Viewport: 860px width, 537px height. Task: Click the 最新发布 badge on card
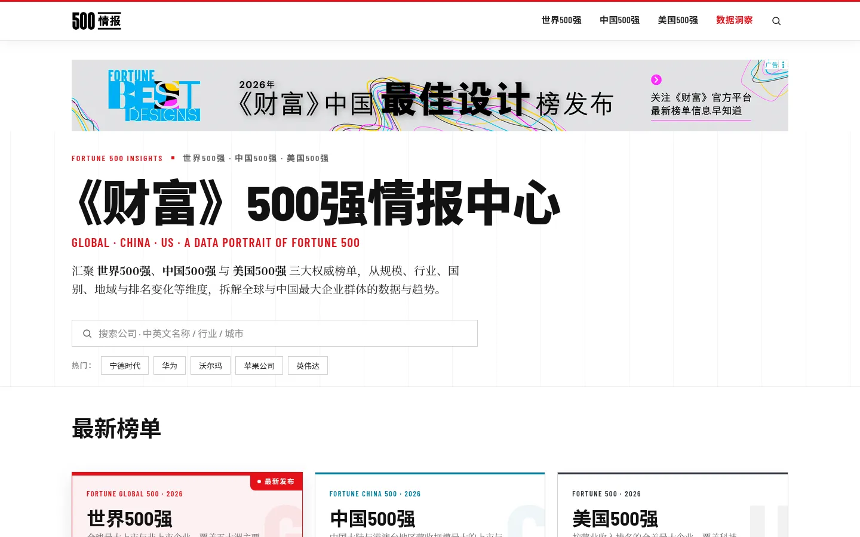(x=276, y=482)
